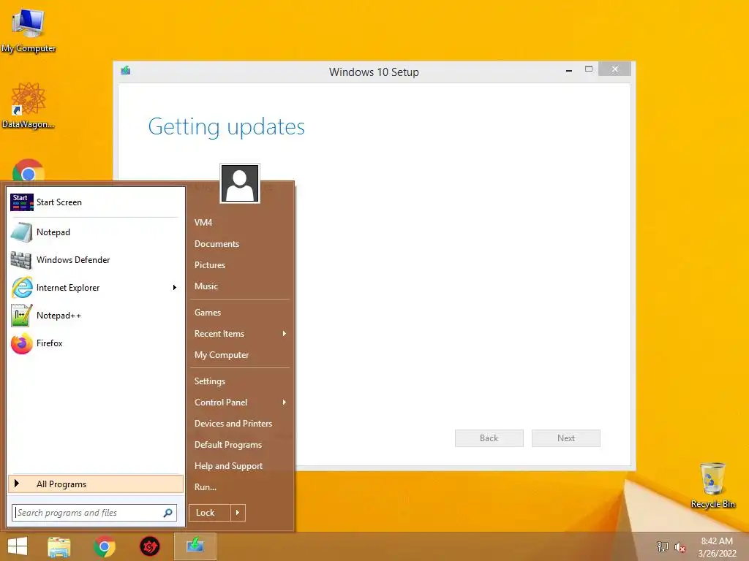The image size is (749, 561).
Task: Click the Windows 10 Setup title icon
Action: point(126,71)
